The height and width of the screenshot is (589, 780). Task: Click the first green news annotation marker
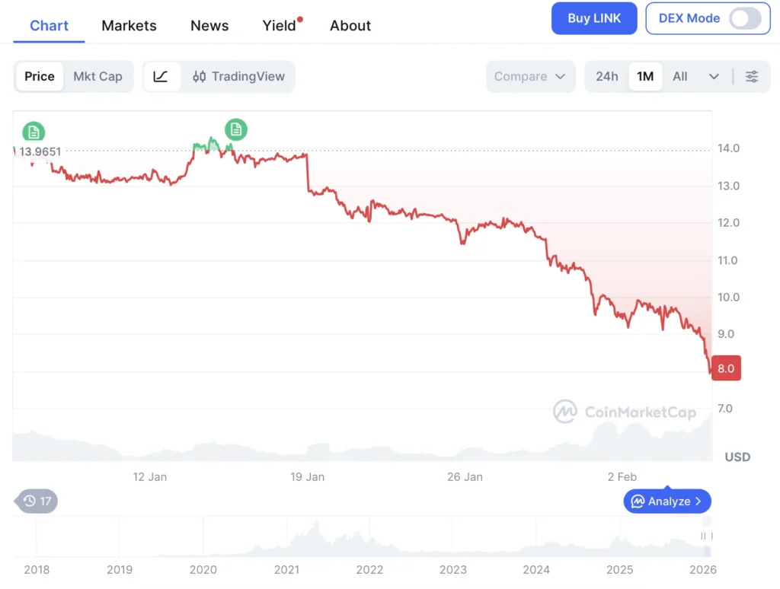tap(34, 131)
